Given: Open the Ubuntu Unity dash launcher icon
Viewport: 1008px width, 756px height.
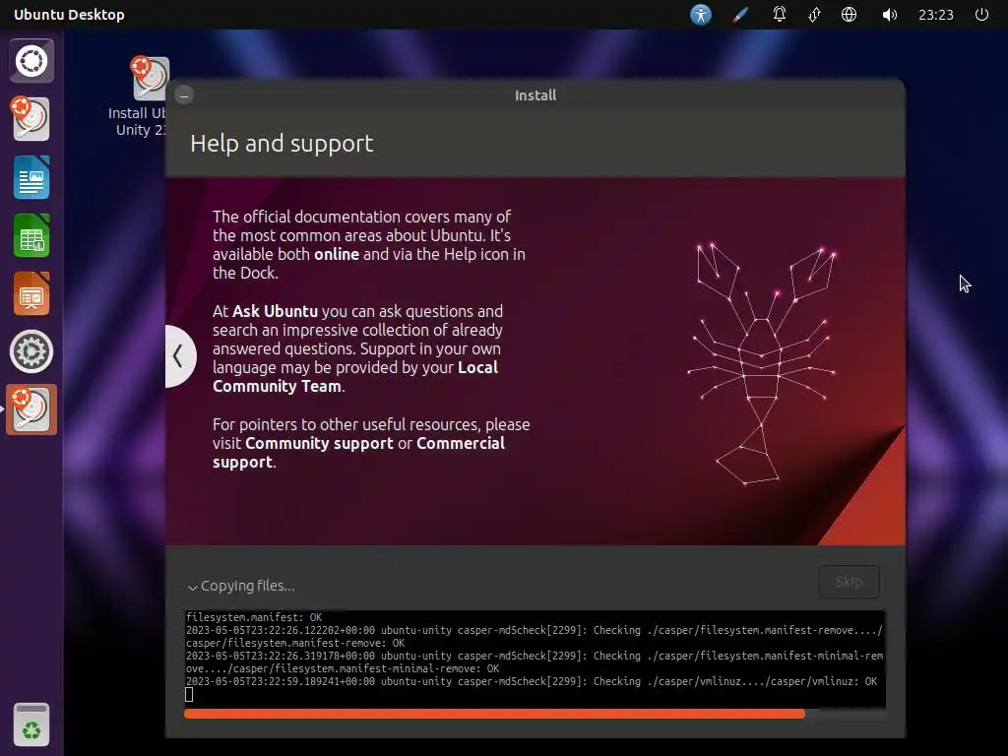Looking at the screenshot, I should click(x=31, y=61).
